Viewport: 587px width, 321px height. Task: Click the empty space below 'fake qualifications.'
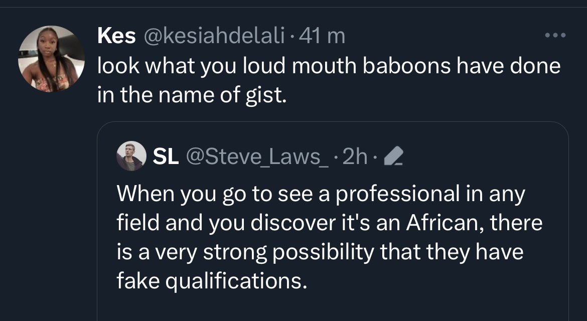[x=331, y=307]
